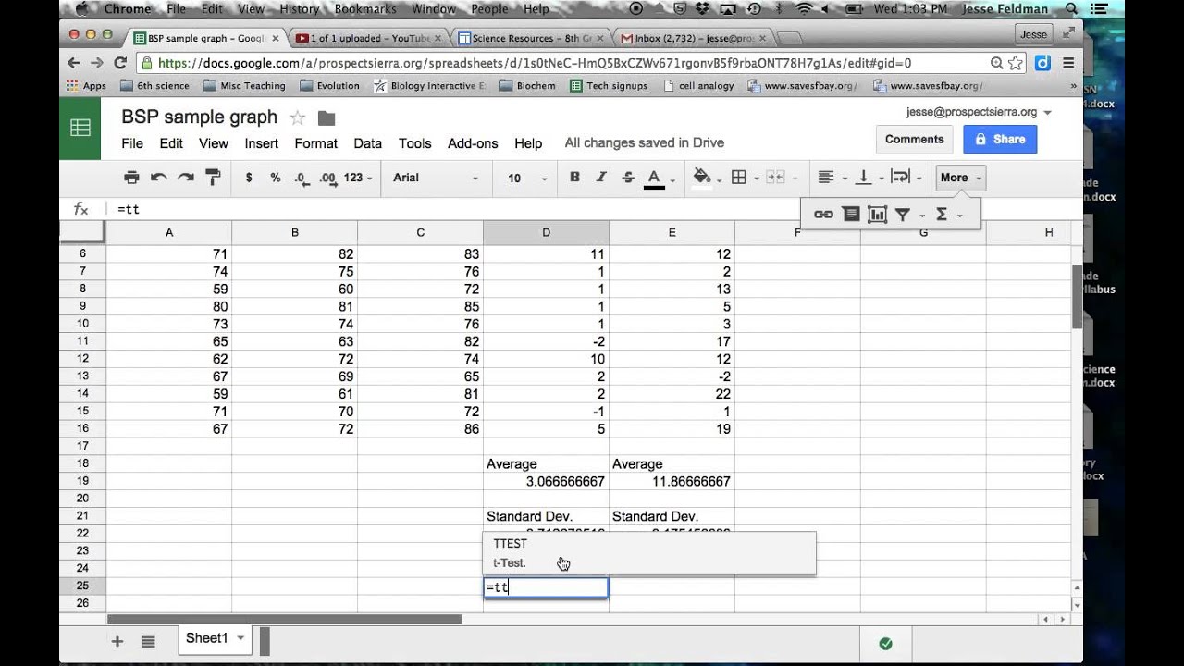Open the cell analogy bookmark

point(698,86)
